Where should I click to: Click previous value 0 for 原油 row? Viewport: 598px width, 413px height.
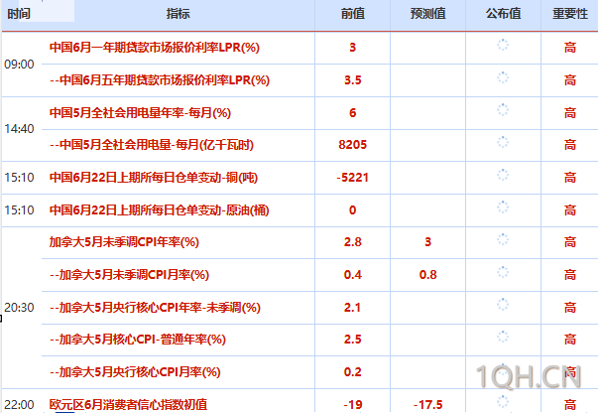pyautogui.click(x=352, y=210)
